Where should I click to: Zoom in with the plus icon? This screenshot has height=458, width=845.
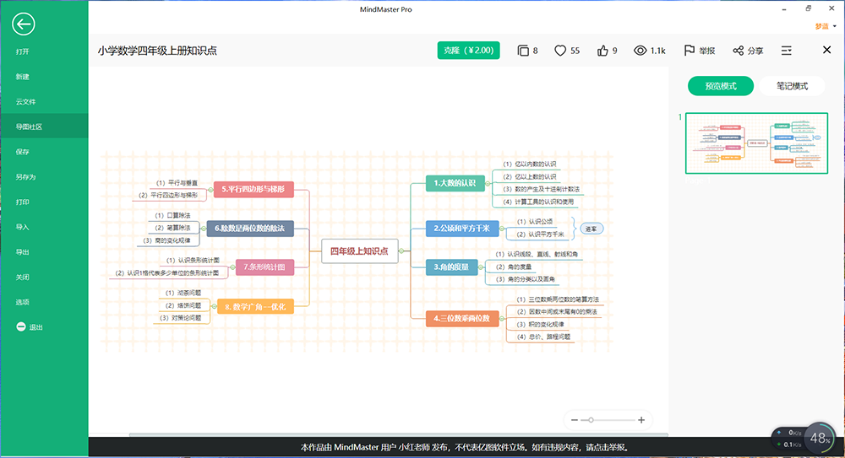tap(641, 420)
